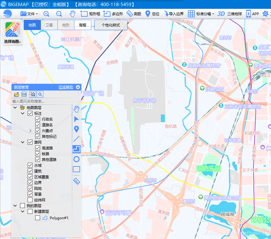
Task: Open the 在线帮助 online help link
Action: [x=66, y=87]
